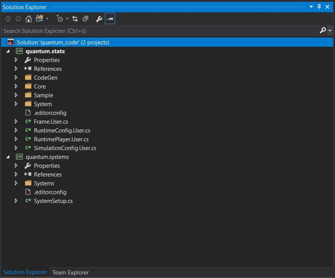
Task: Expand the Core folder
Action: 16,86
